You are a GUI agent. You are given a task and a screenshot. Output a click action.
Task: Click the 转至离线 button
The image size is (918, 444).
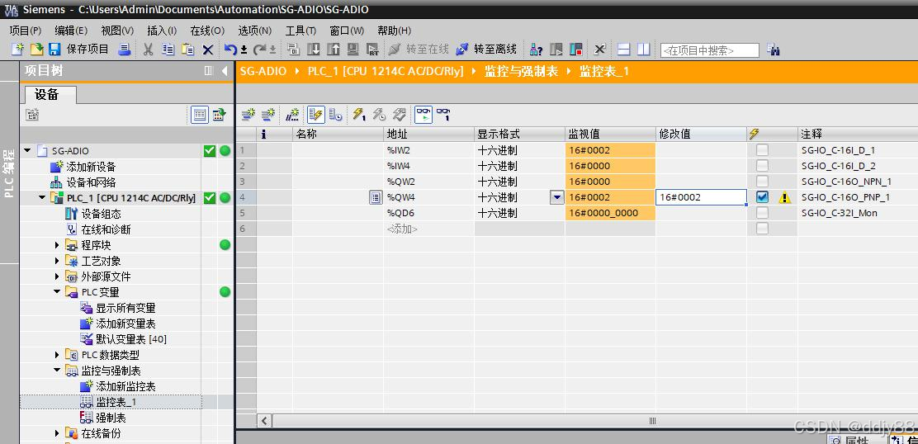(486, 50)
